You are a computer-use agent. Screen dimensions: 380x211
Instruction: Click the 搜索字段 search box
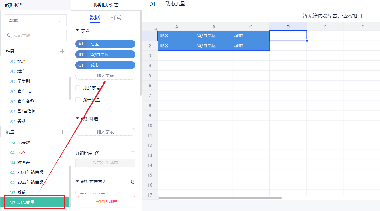click(x=35, y=36)
